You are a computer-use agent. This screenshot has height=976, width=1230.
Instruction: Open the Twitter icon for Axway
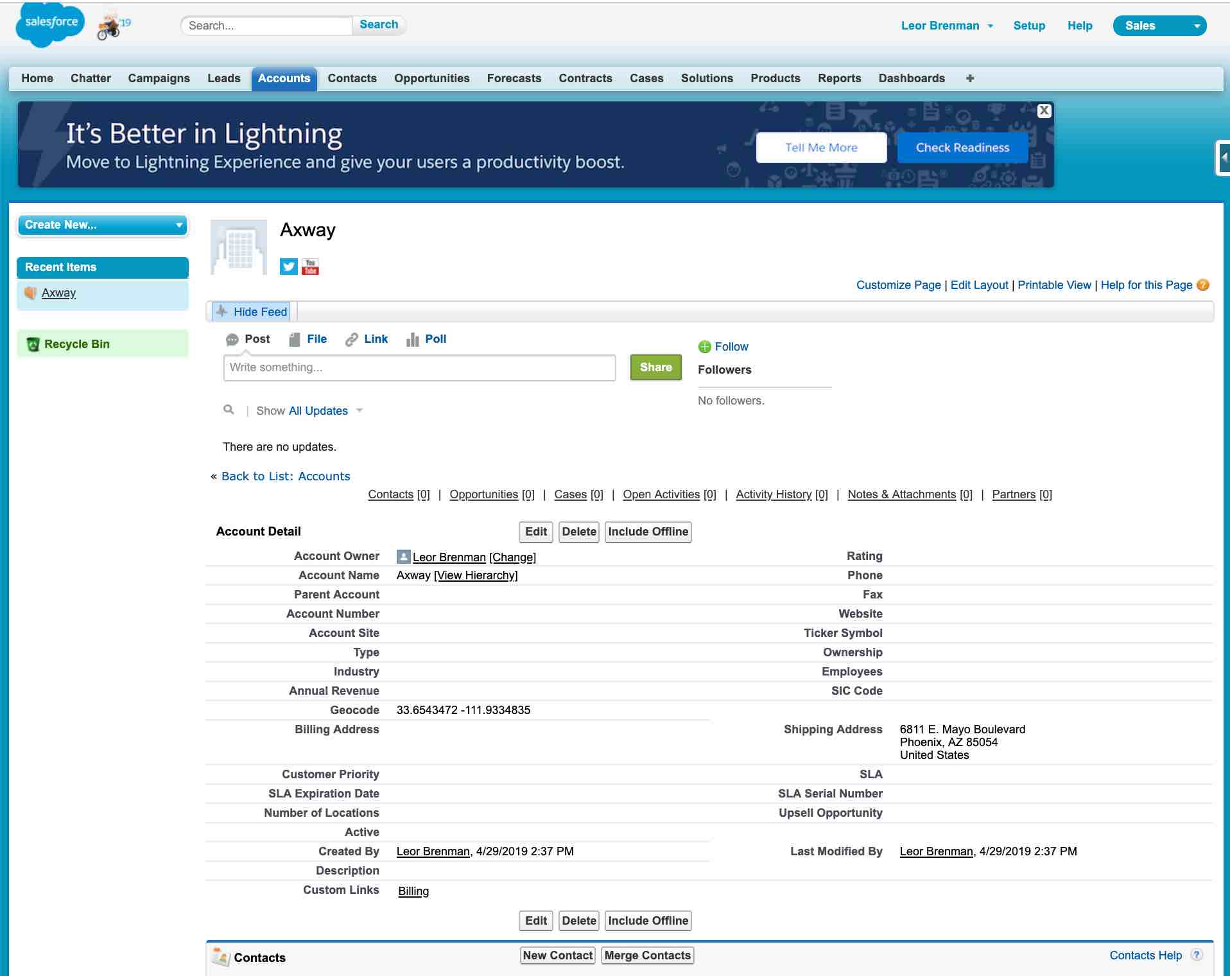point(289,266)
